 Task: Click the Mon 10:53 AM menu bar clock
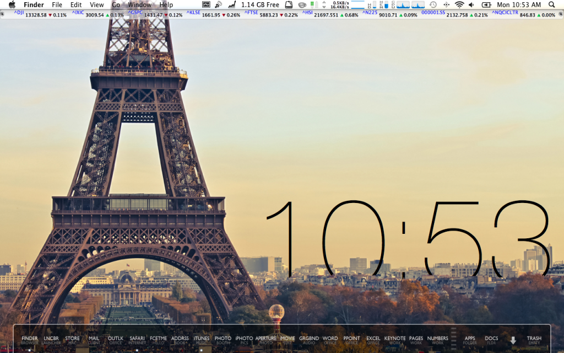519,5
